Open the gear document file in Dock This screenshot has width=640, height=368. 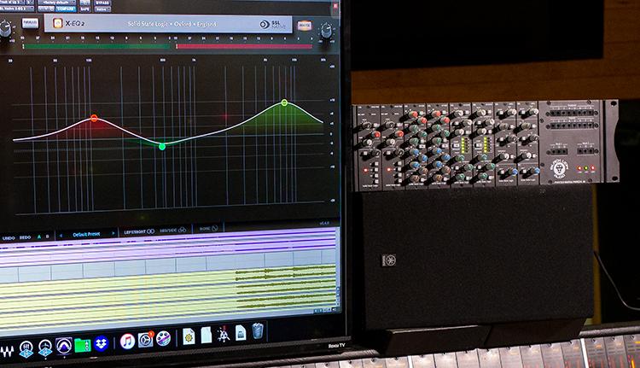coord(189,337)
